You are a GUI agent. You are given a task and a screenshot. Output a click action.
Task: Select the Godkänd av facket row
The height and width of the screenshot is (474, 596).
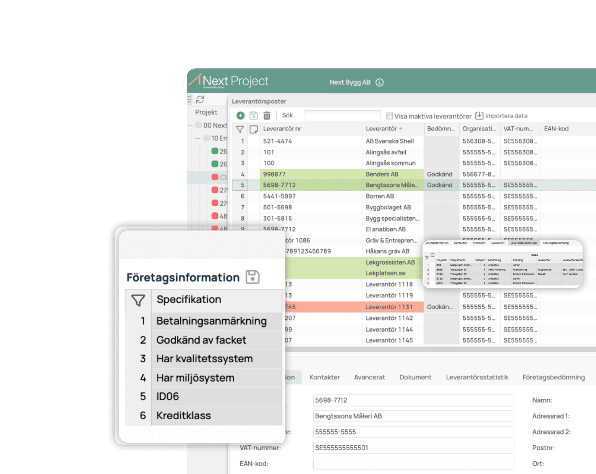[x=203, y=340]
